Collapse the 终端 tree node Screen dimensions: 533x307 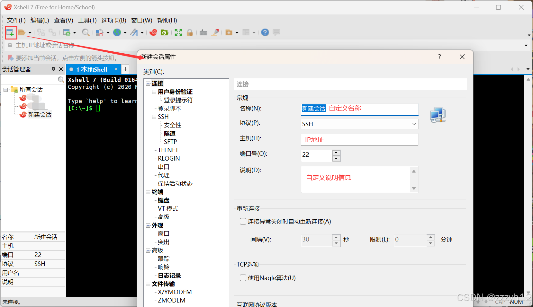coord(148,192)
